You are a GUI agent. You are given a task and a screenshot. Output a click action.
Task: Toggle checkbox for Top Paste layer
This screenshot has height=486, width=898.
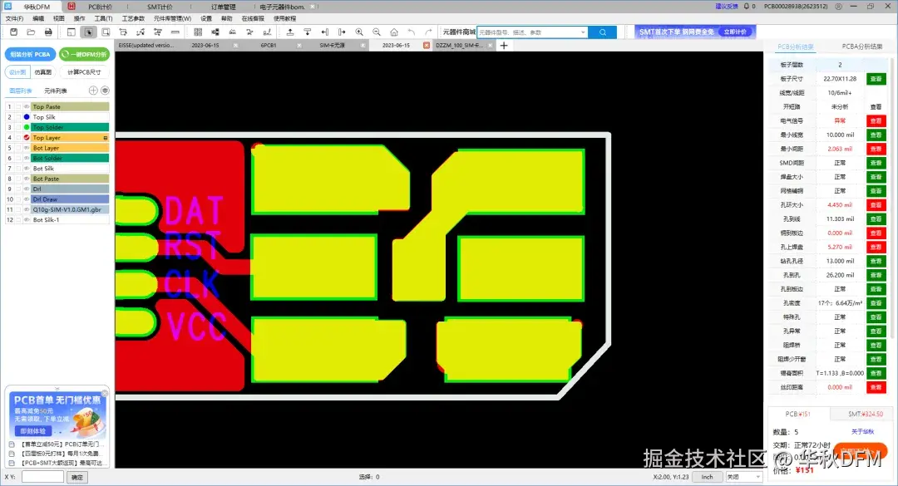click(x=18, y=106)
